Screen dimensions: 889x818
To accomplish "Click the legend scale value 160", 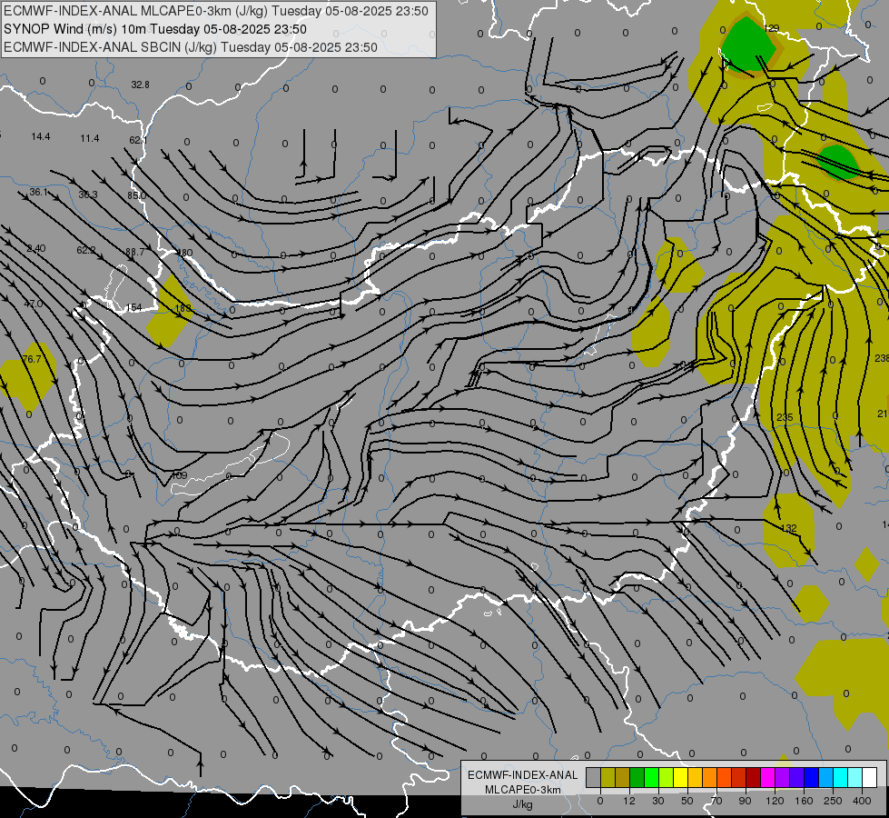I will coord(804,801).
